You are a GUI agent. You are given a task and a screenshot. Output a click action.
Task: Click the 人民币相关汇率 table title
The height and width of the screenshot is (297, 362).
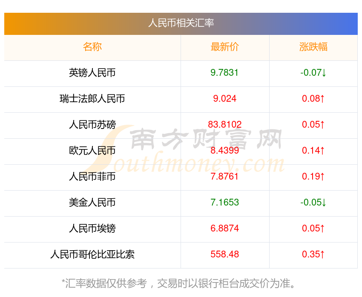(181, 23)
